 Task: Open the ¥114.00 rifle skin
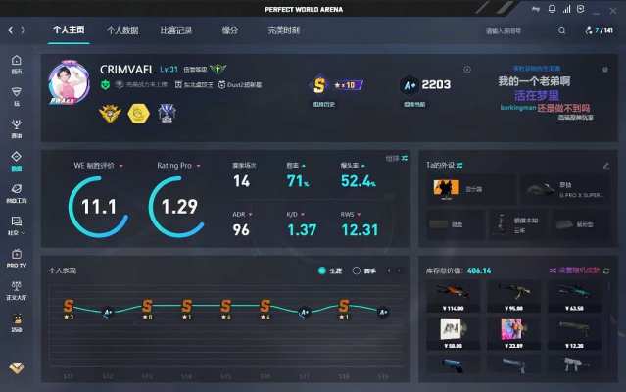(454, 296)
